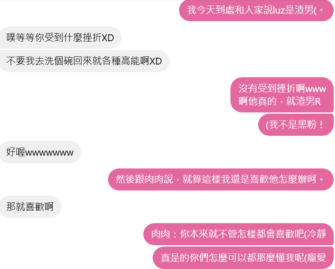Select the pink bubble 沒有受到挫折啊www
This screenshot has height=269, width=335.
(282, 95)
